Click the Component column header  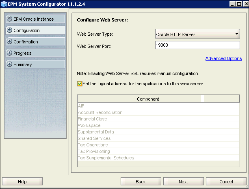pyautogui.click(x=139, y=99)
